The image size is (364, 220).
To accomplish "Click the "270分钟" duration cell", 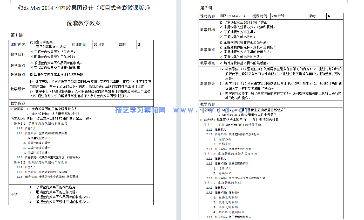I will 278,16.
